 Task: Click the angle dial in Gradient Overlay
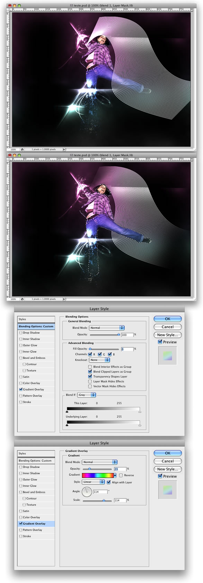[x=87, y=491]
